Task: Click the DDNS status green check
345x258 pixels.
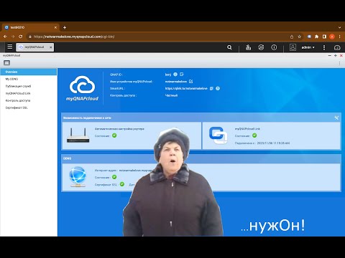Action: (x=114, y=177)
